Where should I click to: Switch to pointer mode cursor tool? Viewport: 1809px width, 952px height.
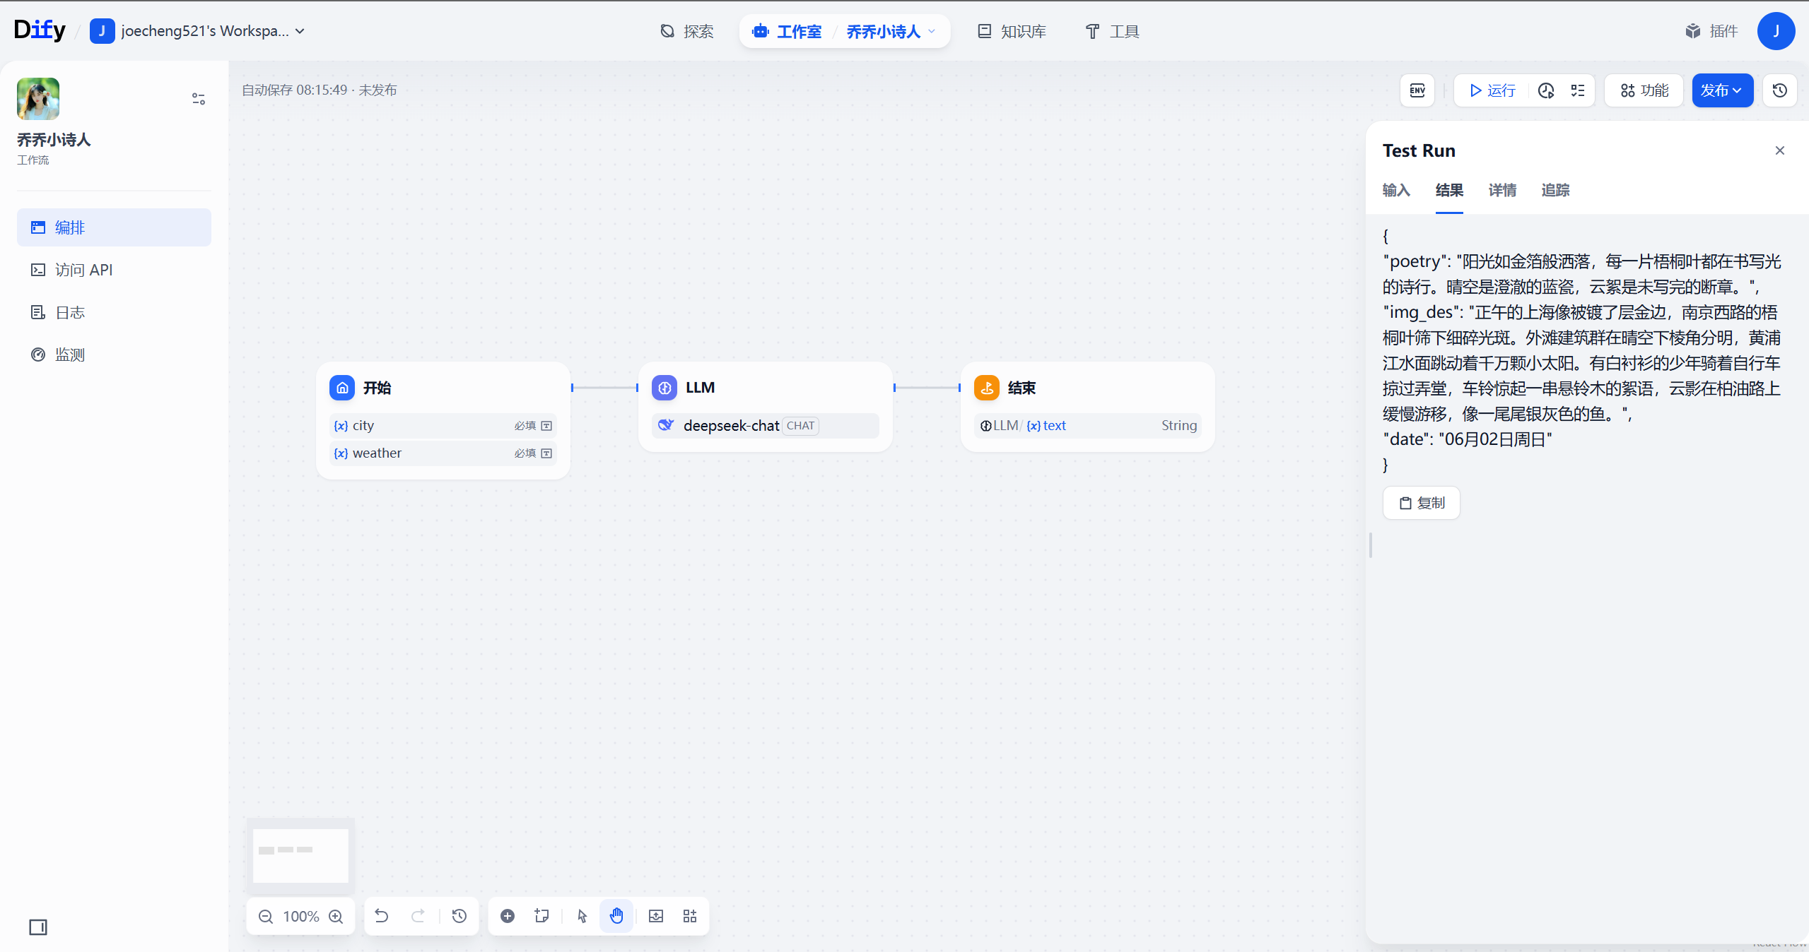pyautogui.click(x=582, y=916)
